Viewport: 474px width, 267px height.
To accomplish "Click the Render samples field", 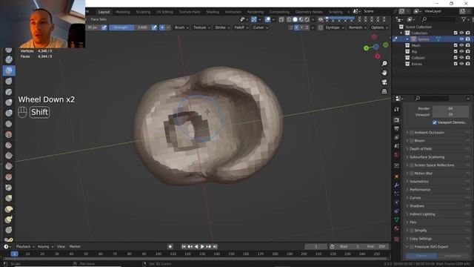I will (x=450, y=108).
